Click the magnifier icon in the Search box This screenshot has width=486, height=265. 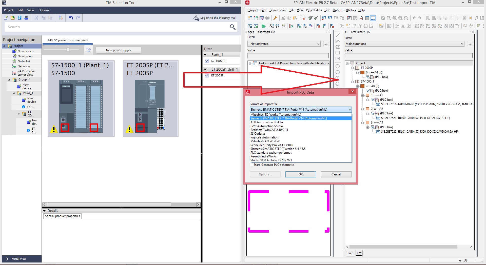(232, 27)
